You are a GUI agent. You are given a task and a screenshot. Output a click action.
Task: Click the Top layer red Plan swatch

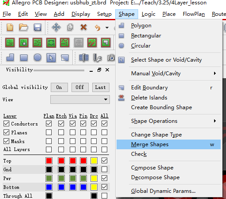(x=49, y=161)
